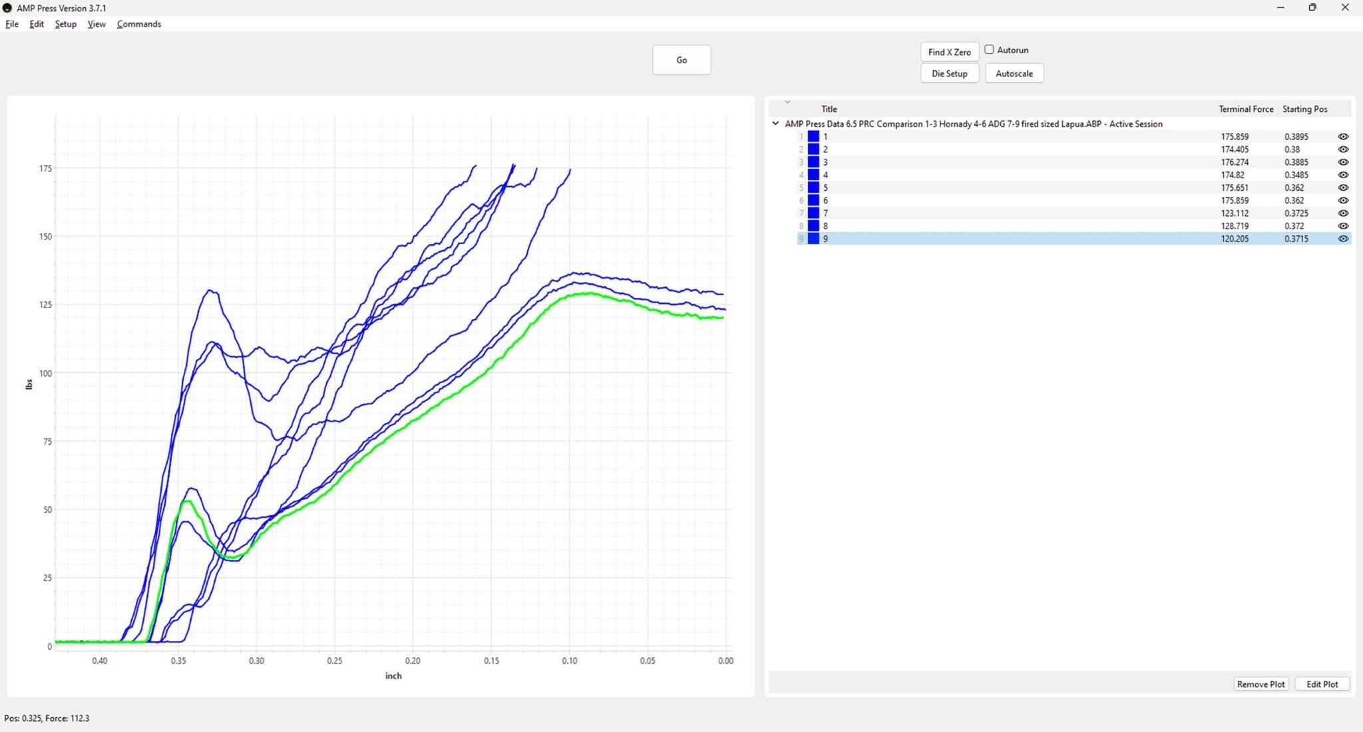The image size is (1363, 732).
Task: Click the AMP Press app icon in title bar
Action: pyautogui.click(x=7, y=8)
